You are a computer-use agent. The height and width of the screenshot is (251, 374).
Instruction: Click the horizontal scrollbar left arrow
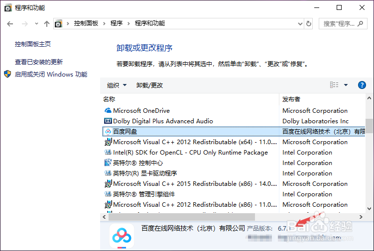[x=104, y=217]
